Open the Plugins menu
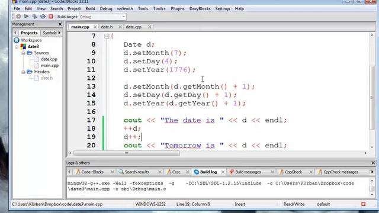 tap(178, 9)
